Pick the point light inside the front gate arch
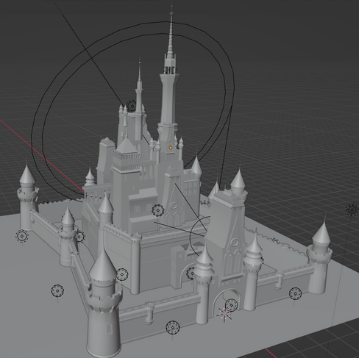This screenshot has width=359, height=358. [x=231, y=305]
